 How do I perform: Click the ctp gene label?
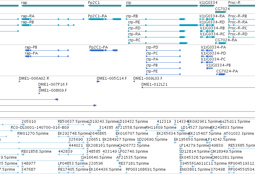click(x=129, y=3)
